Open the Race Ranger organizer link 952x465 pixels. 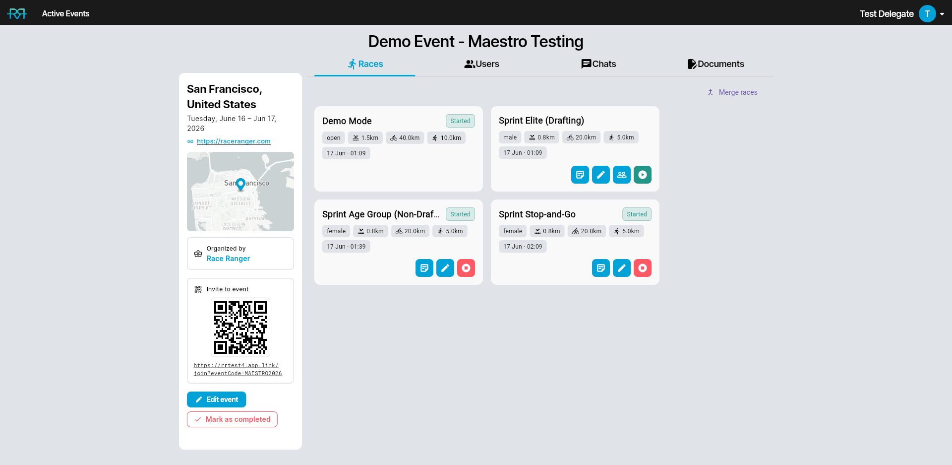228,259
